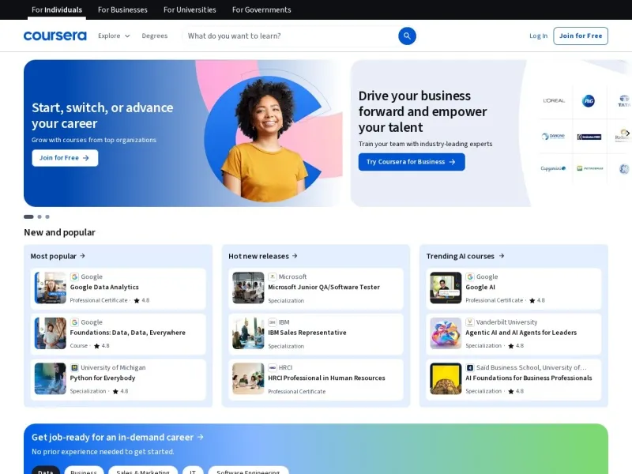This screenshot has height=474, width=632.
Task: Click the Log In link
Action: (539, 36)
